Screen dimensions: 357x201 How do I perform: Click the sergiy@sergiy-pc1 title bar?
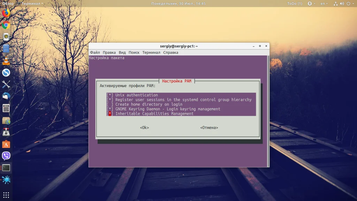[179, 46]
